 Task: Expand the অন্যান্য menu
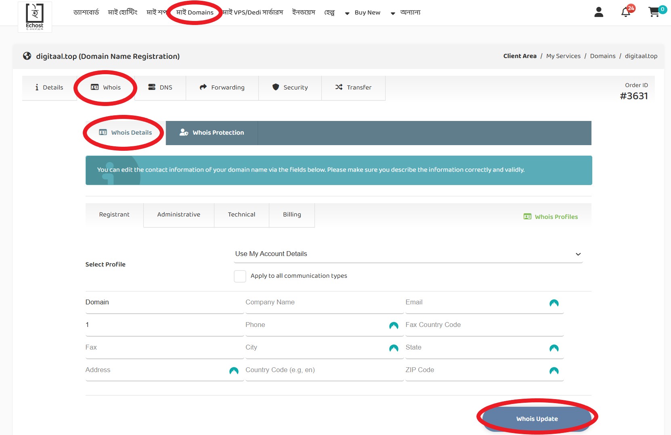[406, 12]
